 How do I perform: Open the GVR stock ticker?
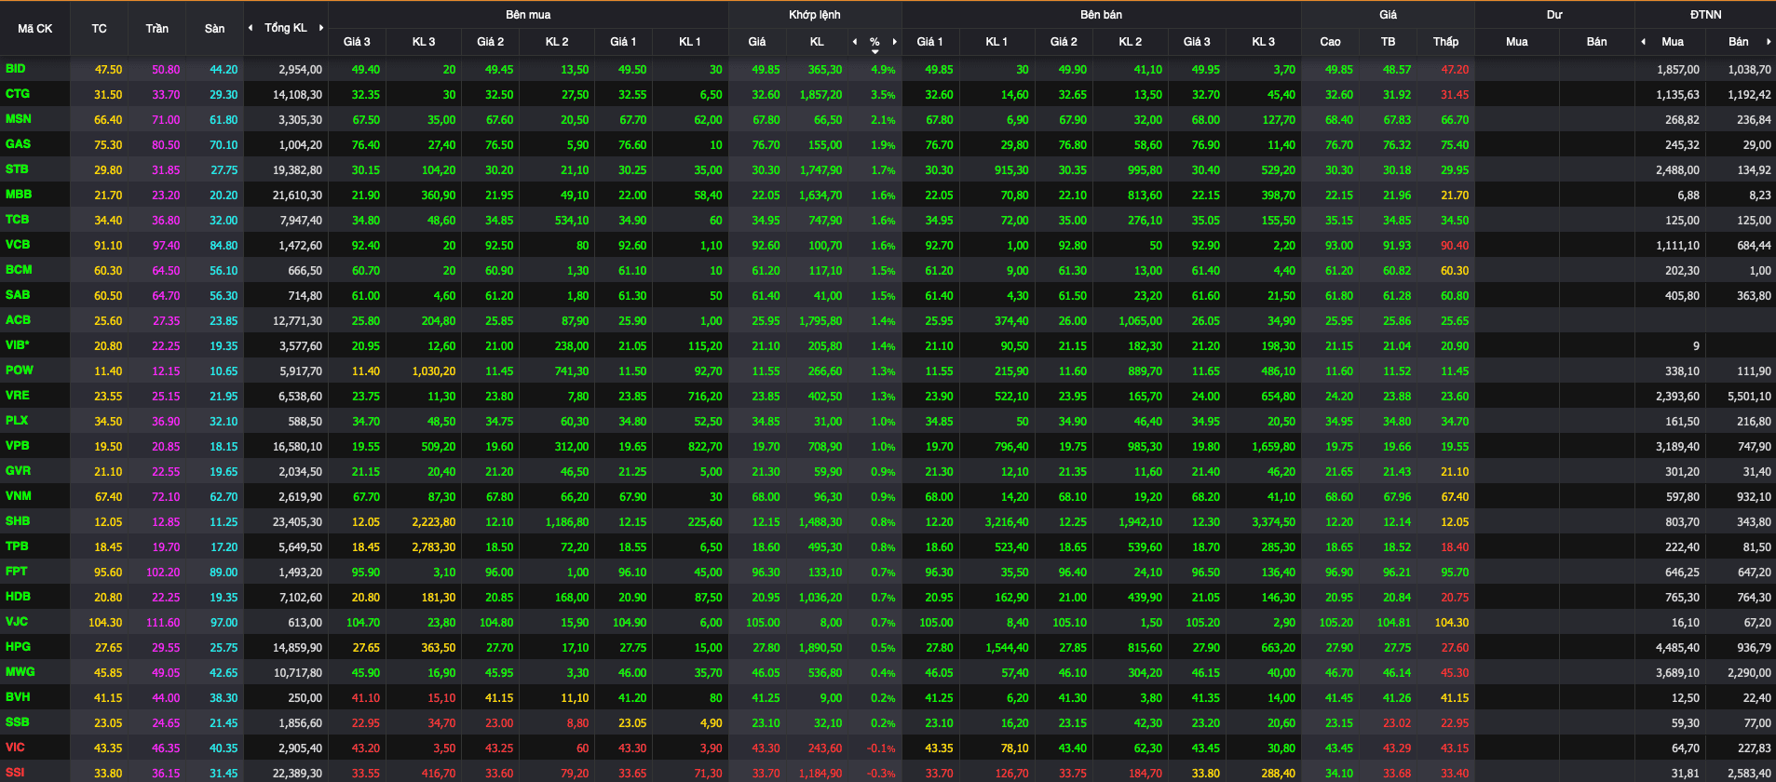coord(18,471)
